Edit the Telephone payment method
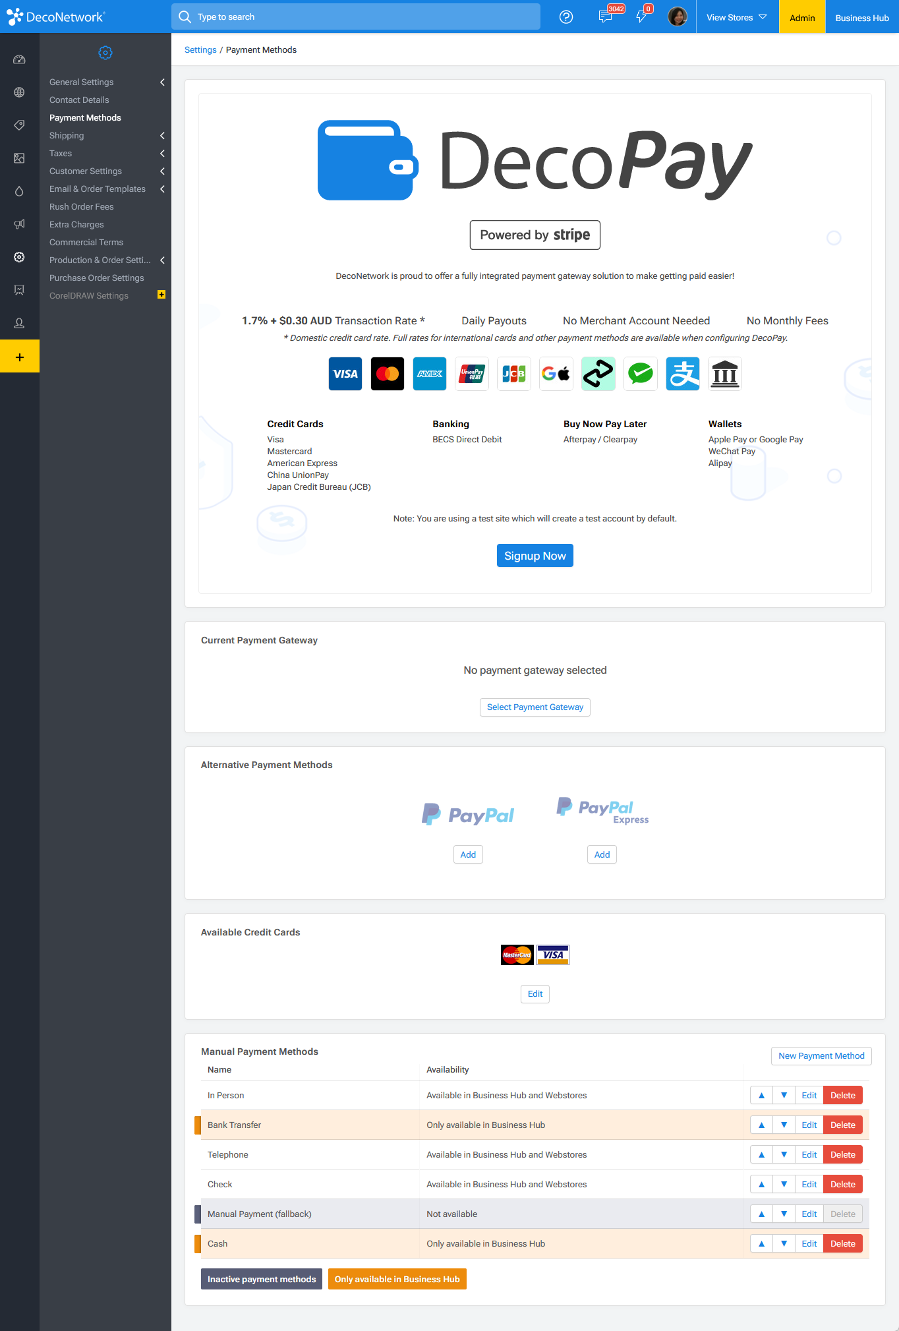Viewport: 899px width, 1331px height. point(809,1154)
